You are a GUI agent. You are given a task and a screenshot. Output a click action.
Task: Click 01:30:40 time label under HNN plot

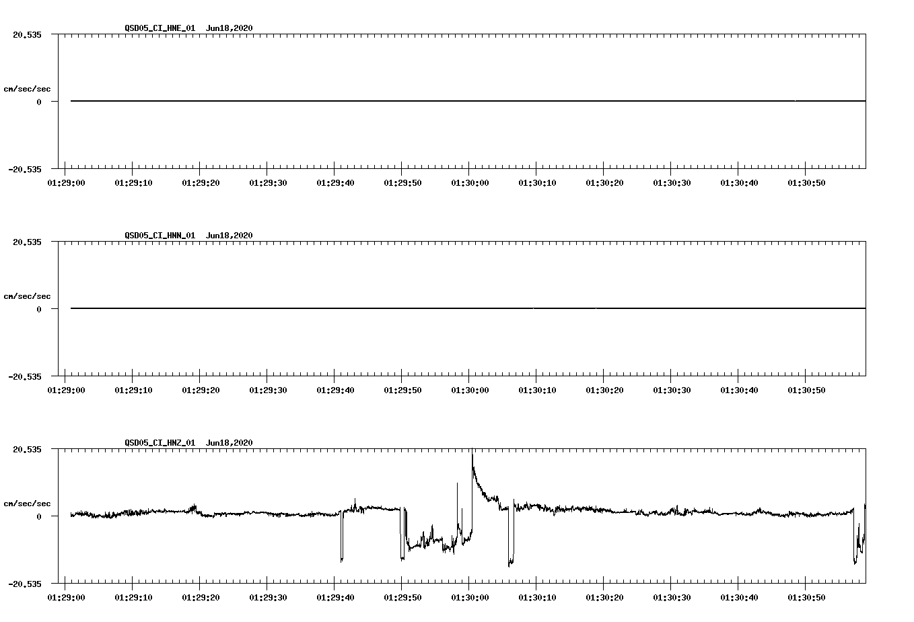pos(739,390)
